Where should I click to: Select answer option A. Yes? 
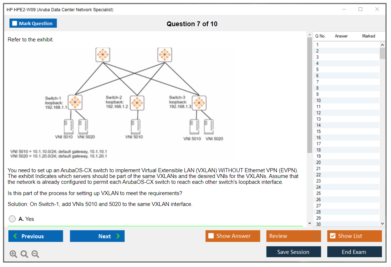[x=12, y=219]
